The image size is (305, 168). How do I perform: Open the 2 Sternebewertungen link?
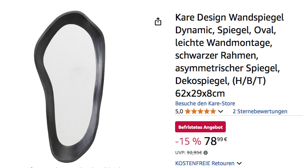[260, 111]
